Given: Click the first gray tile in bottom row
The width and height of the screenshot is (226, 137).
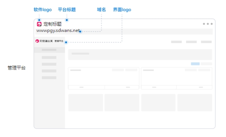Looking at the screenshot, I should click(86, 102).
